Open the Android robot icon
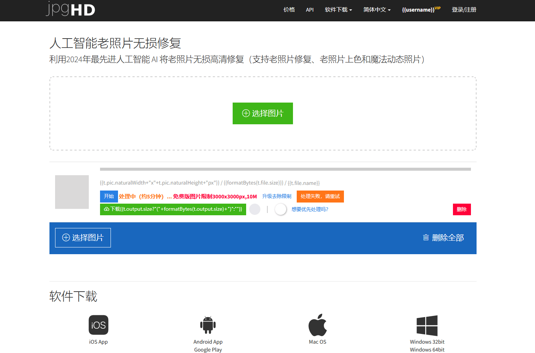This screenshot has width=535, height=353. pos(208,325)
